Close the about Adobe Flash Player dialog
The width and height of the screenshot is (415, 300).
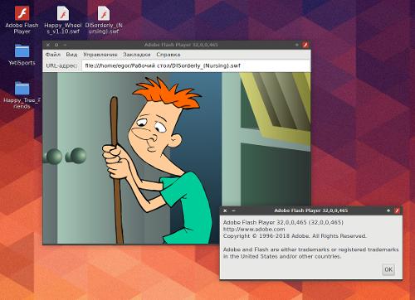[x=225, y=210]
